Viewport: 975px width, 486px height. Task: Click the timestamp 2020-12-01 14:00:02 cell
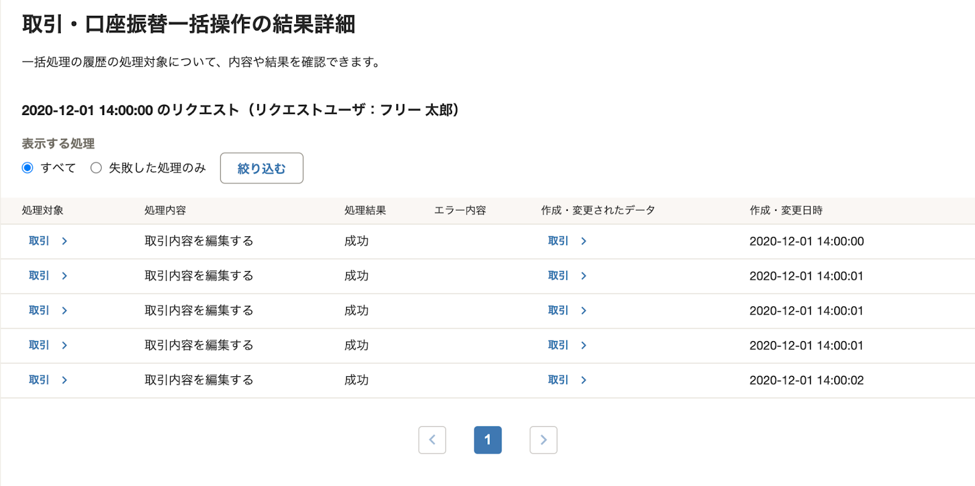[x=807, y=380]
